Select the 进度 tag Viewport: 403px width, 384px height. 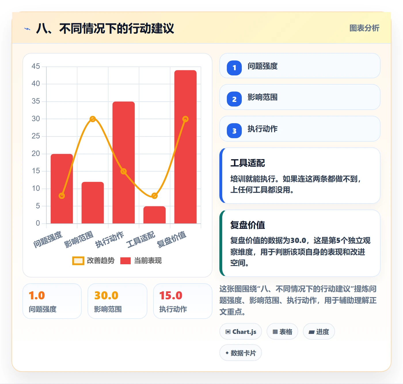[319, 332]
